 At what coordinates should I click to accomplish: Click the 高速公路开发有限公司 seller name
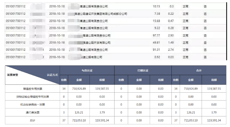97,43
